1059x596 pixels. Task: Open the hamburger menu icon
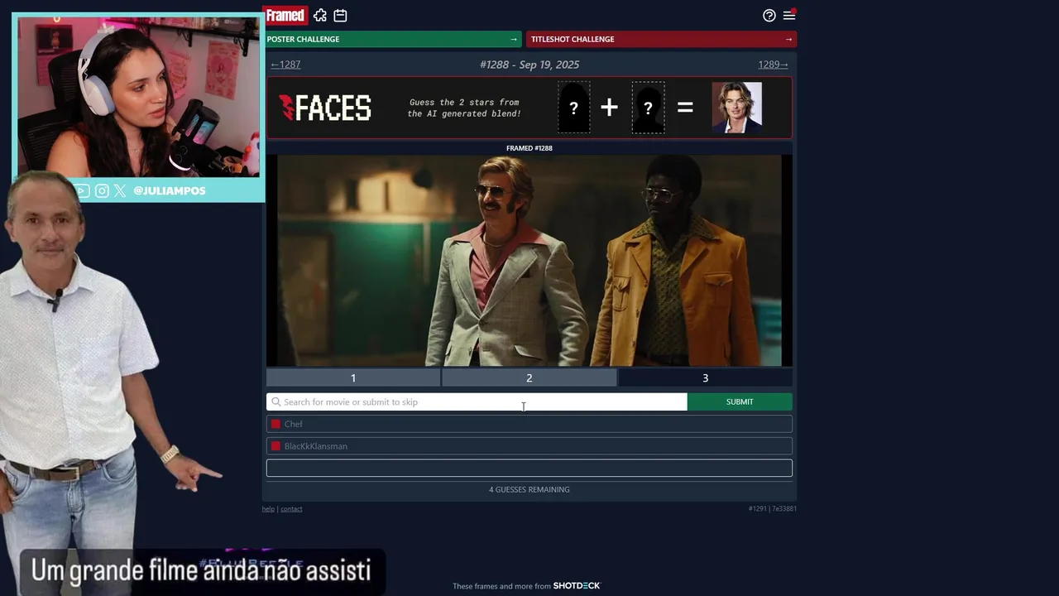(x=789, y=15)
